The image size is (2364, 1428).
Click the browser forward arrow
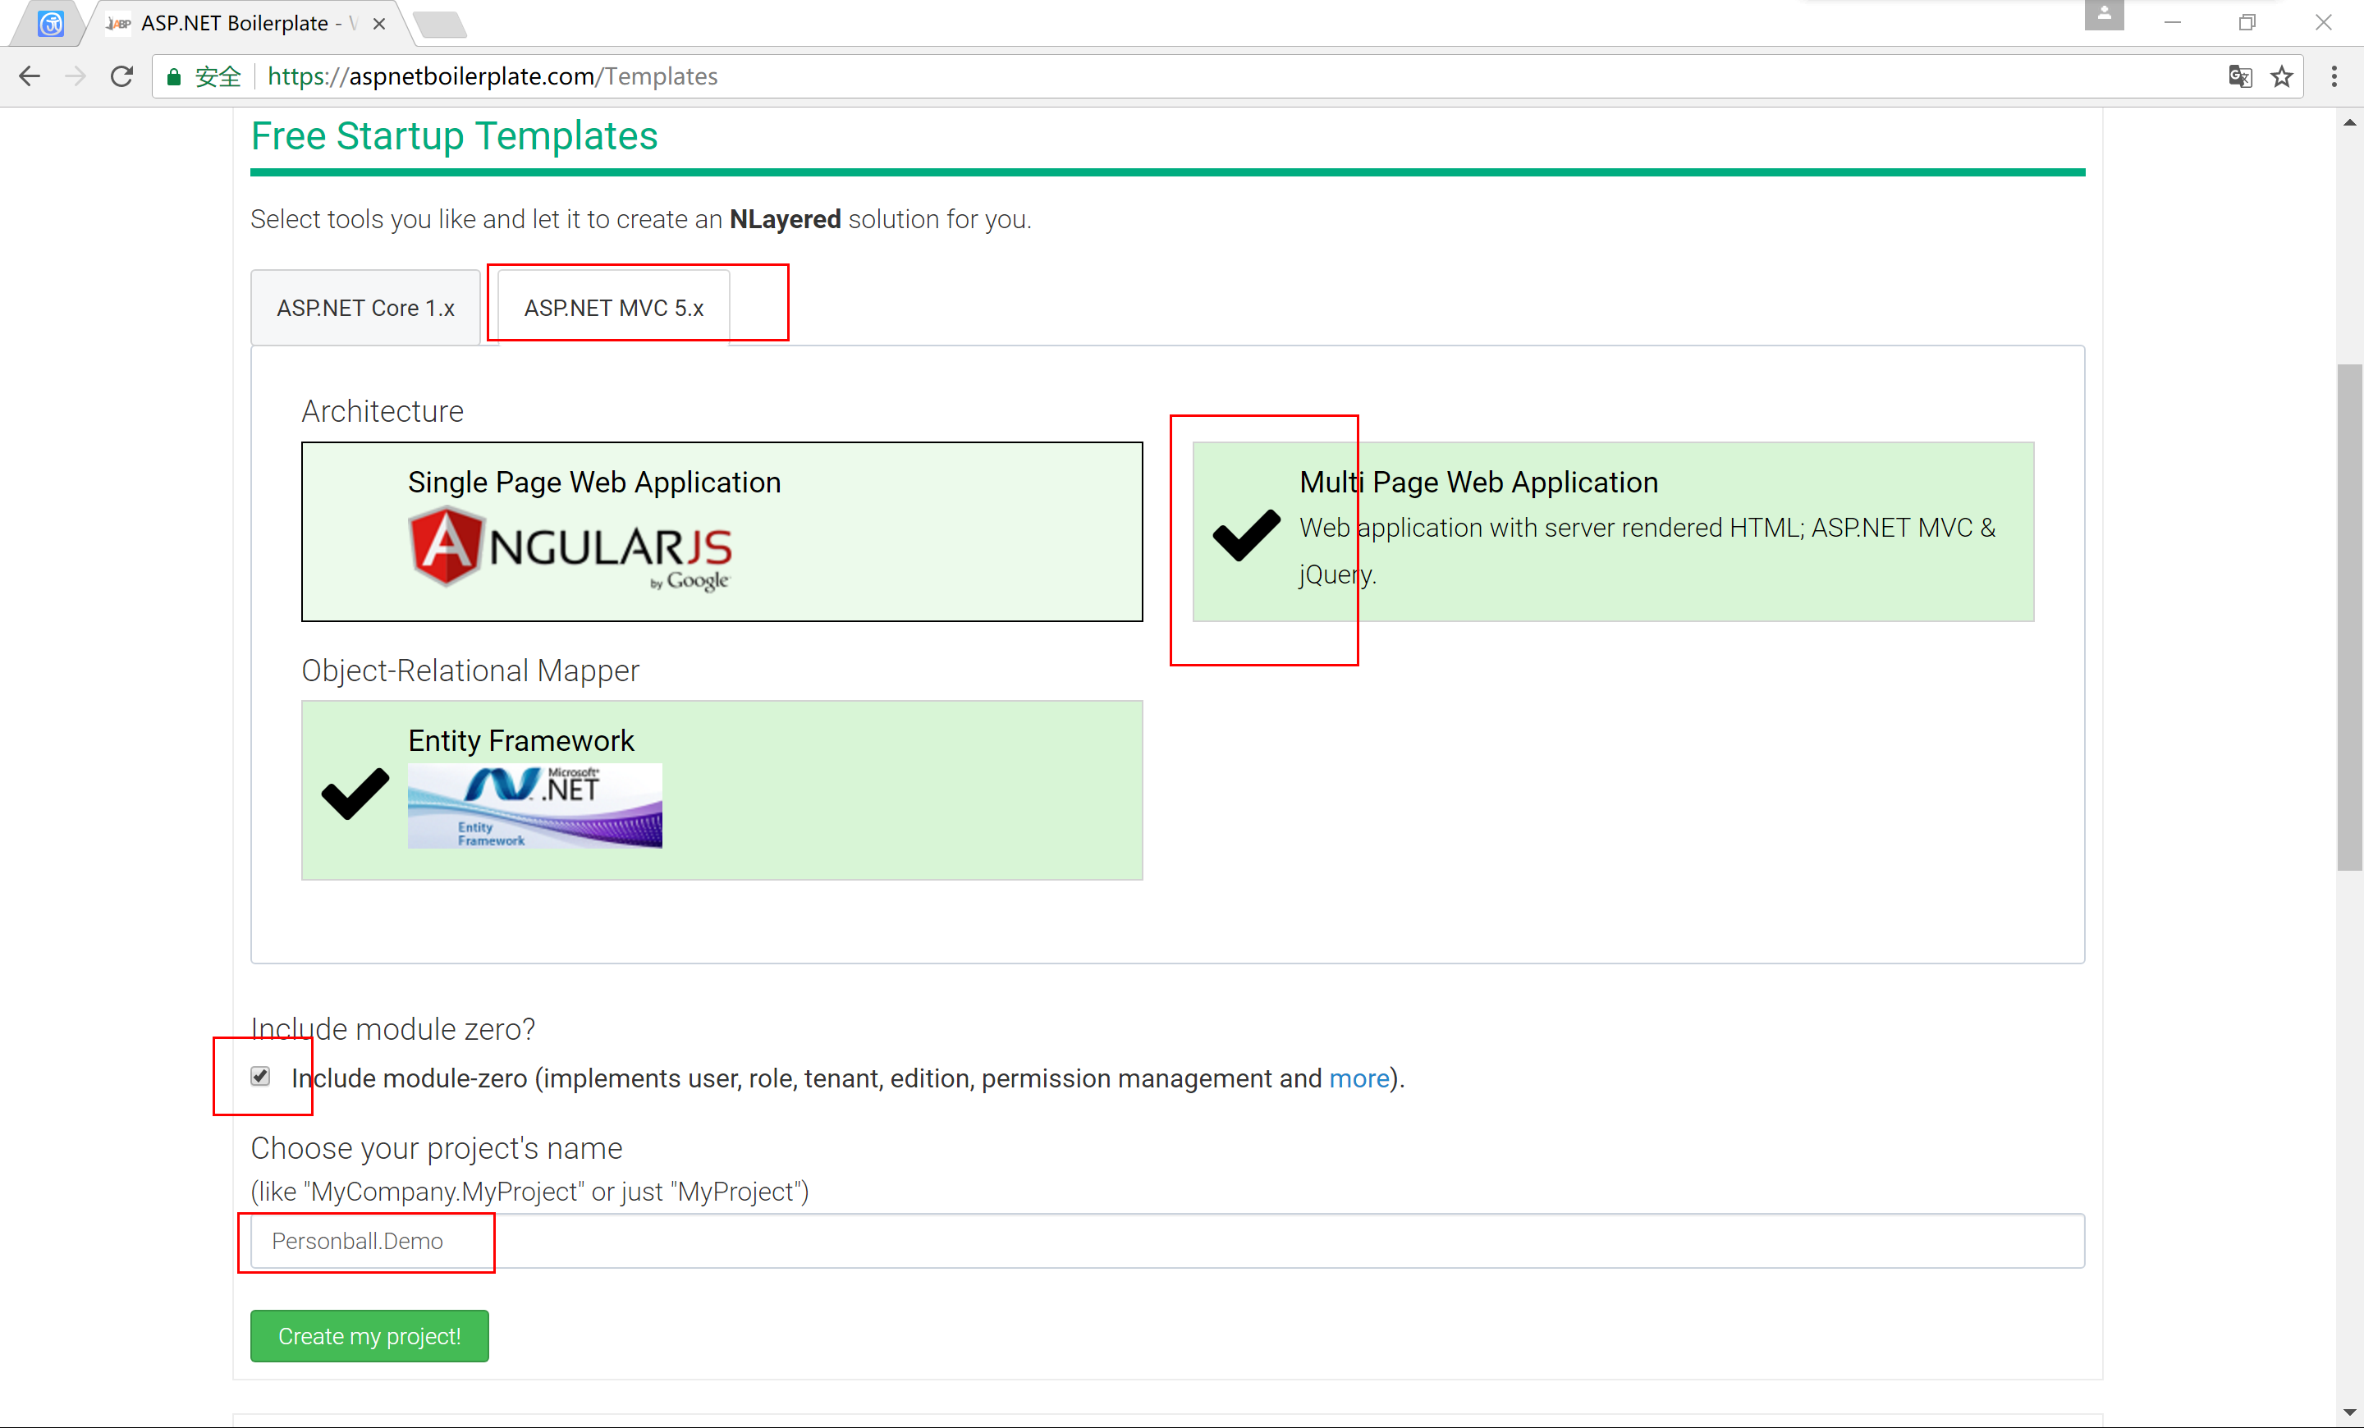tap(76, 76)
